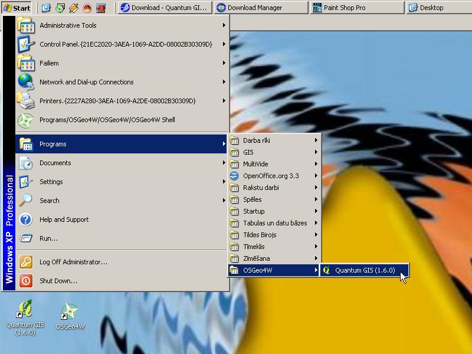Click the Failiem folder icon

pos(26,63)
